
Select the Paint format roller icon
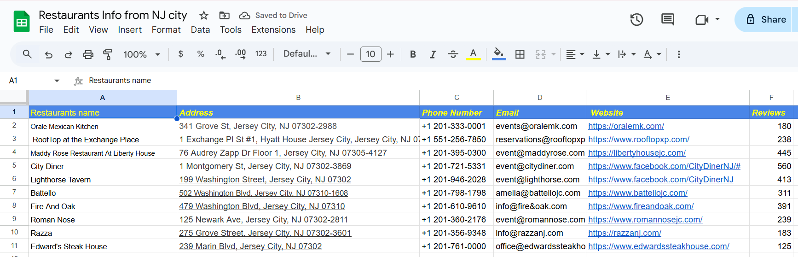108,54
